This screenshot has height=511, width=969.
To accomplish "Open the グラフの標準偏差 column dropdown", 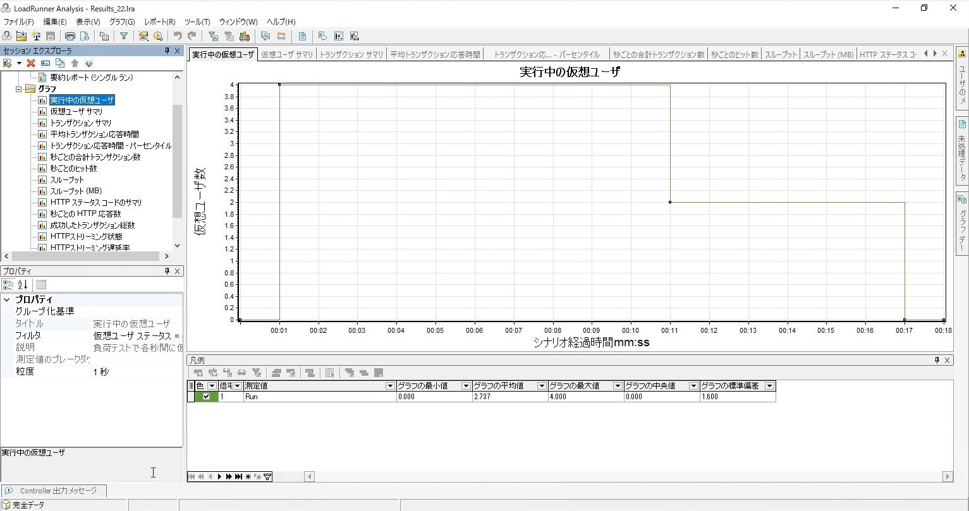I will [x=769, y=386].
